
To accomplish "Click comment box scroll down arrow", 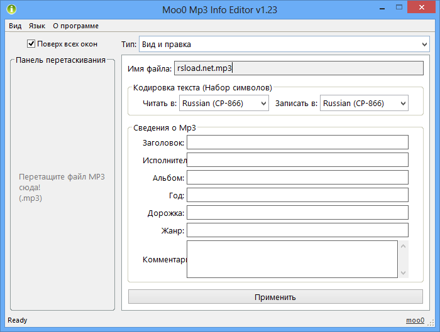I will (404, 272).
